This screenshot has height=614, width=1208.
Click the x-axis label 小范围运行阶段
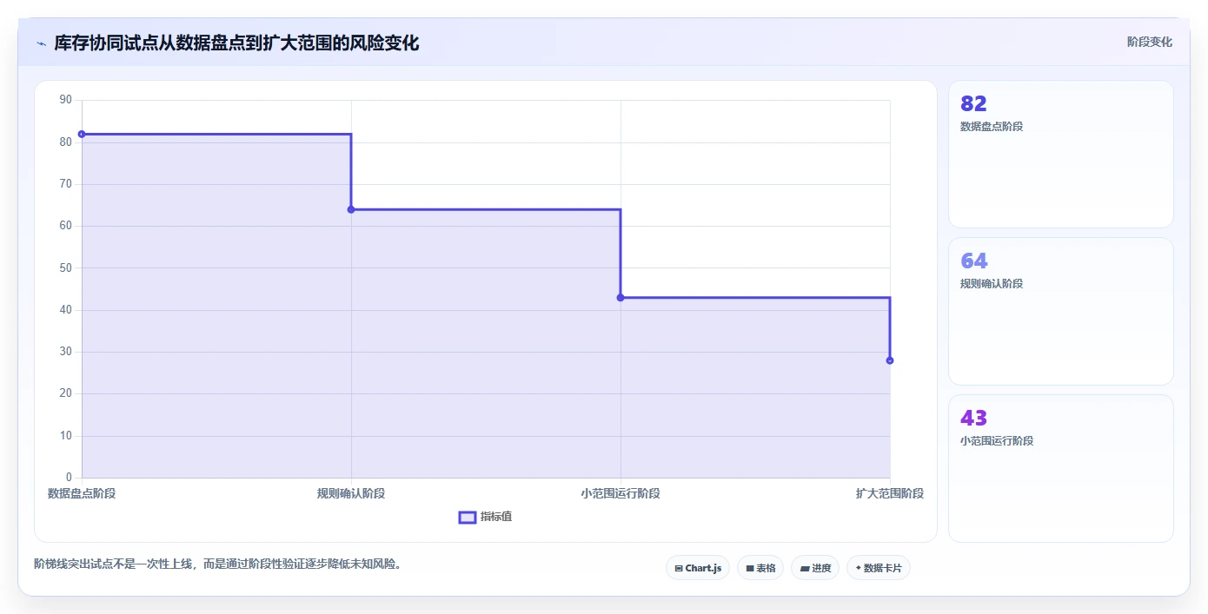(x=621, y=493)
